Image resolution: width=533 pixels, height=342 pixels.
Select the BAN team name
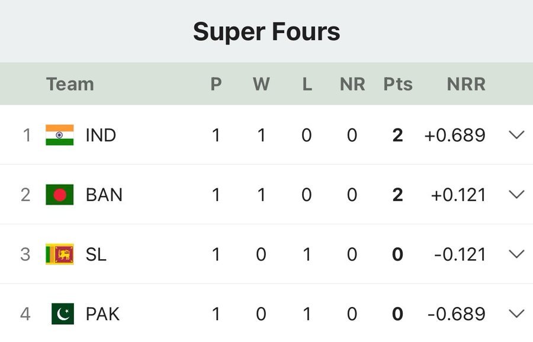pos(104,195)
